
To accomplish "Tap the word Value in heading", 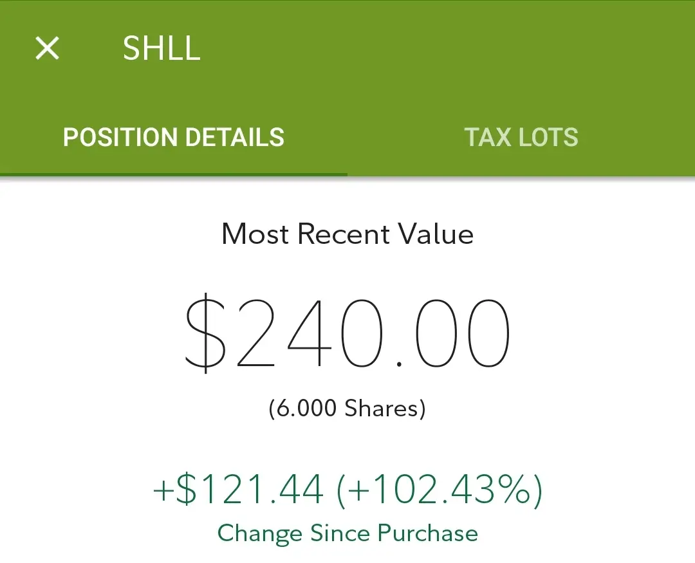I will pos(435,234).
